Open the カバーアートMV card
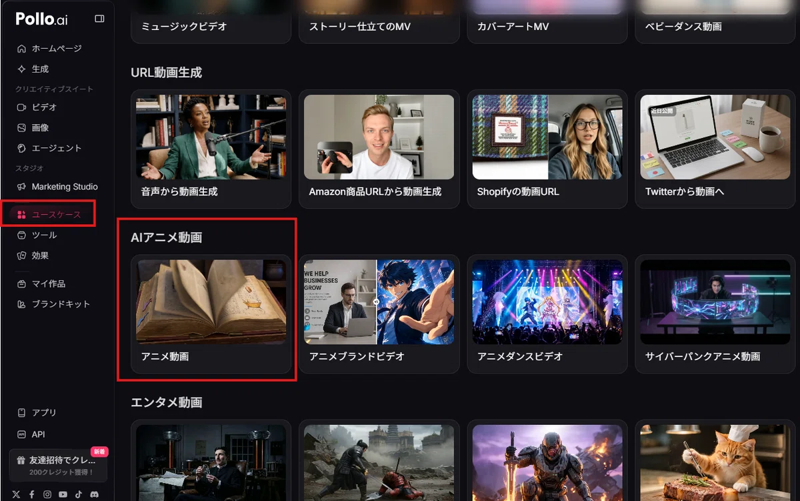This screenshot has height=501, width=800. [x=547, y=22]
